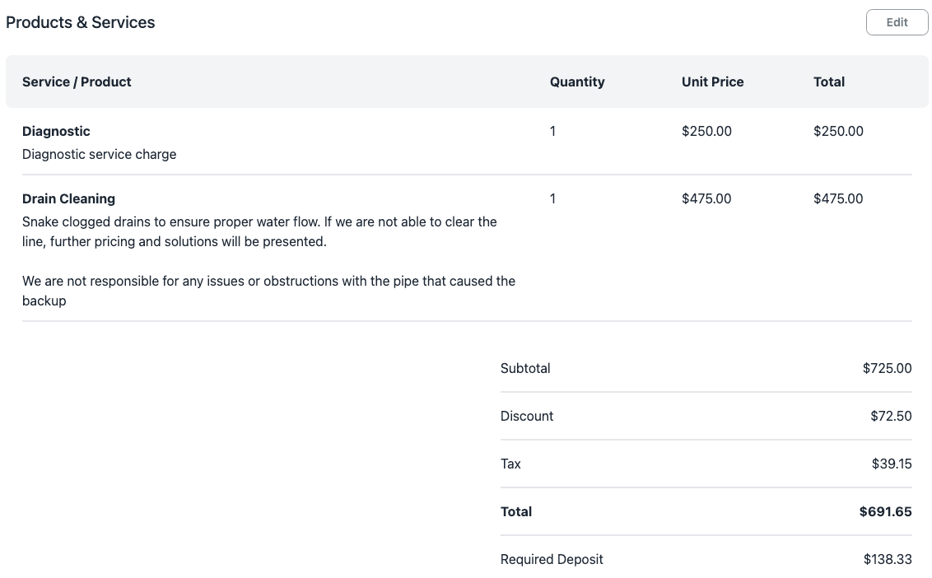This screenshot has width=932, height=578.
Task: Click the Subtotal amount $725.00
Action: click(888, 368)
